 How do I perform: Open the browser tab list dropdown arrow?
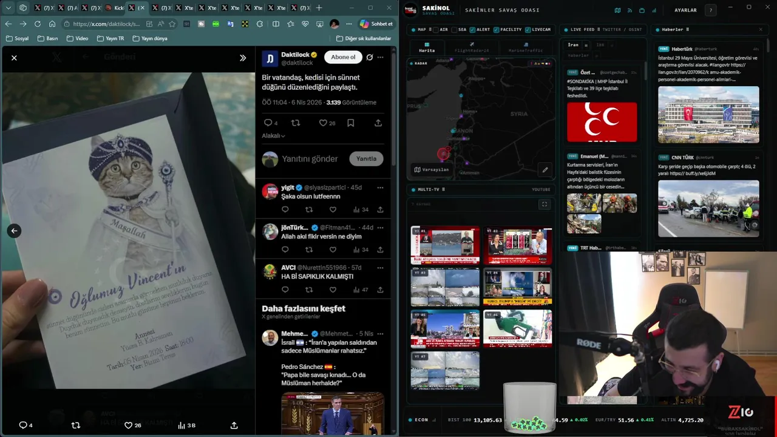coord(8,8)
